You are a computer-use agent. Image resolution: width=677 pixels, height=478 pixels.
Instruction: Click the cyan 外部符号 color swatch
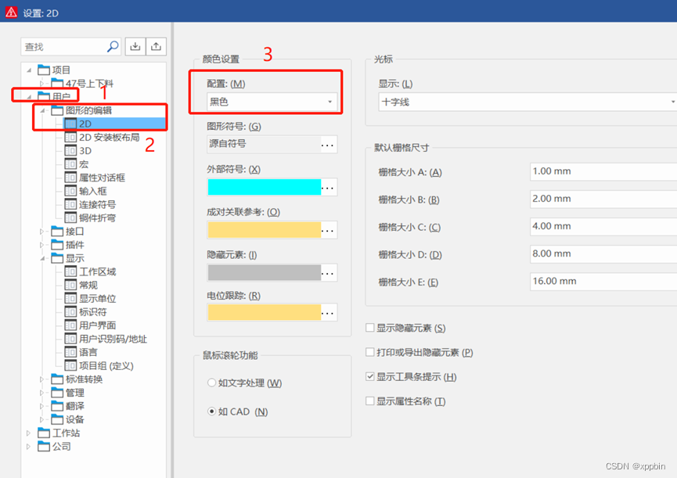pos(264,187)
